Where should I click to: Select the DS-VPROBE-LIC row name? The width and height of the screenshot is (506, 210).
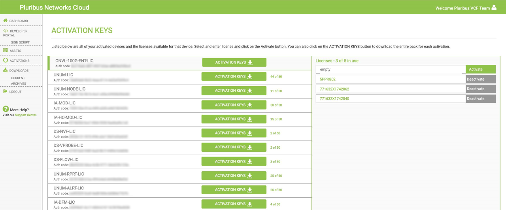point(68,146)
